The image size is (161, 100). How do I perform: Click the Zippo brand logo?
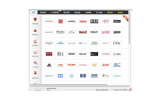pos(72,54)
